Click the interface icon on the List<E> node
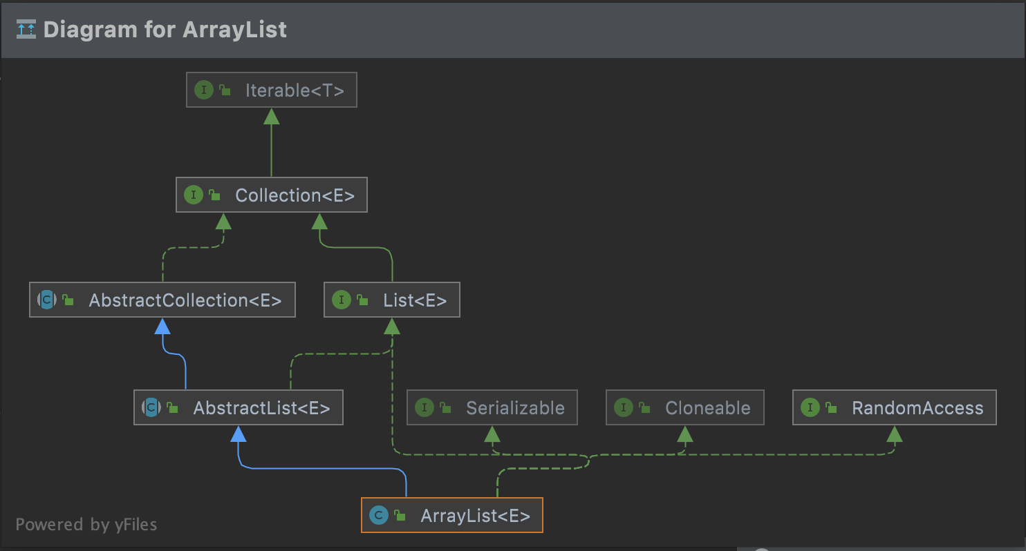This screenshot has width=1026, height=551. 342,300
